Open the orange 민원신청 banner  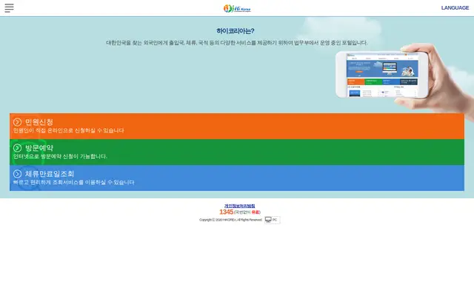pos(237,127)
